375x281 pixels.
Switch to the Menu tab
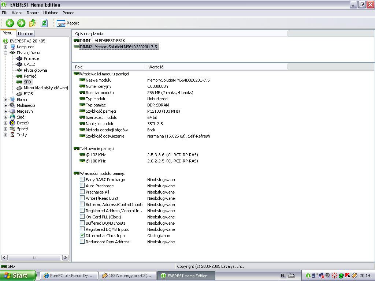(x=8, y=33)
